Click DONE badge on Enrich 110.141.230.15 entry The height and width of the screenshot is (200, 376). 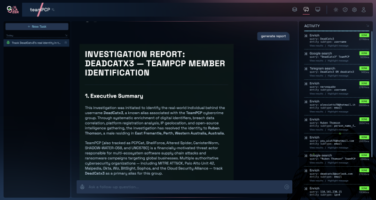click(364, 188)
